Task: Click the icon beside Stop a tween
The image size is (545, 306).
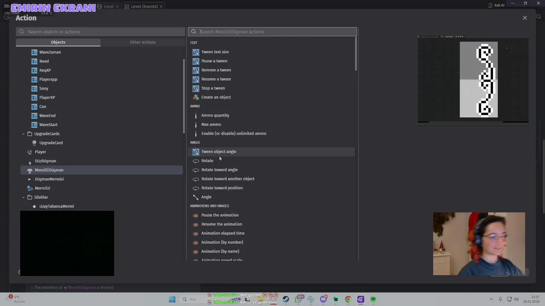Action: coord(195,88)
